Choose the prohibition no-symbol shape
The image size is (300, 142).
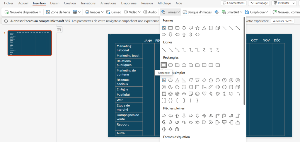(177, 94)
